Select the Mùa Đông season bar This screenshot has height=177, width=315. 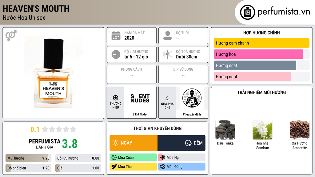[182, 167]
